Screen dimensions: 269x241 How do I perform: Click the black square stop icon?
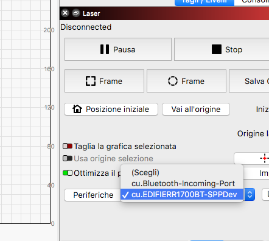(217, 49)
